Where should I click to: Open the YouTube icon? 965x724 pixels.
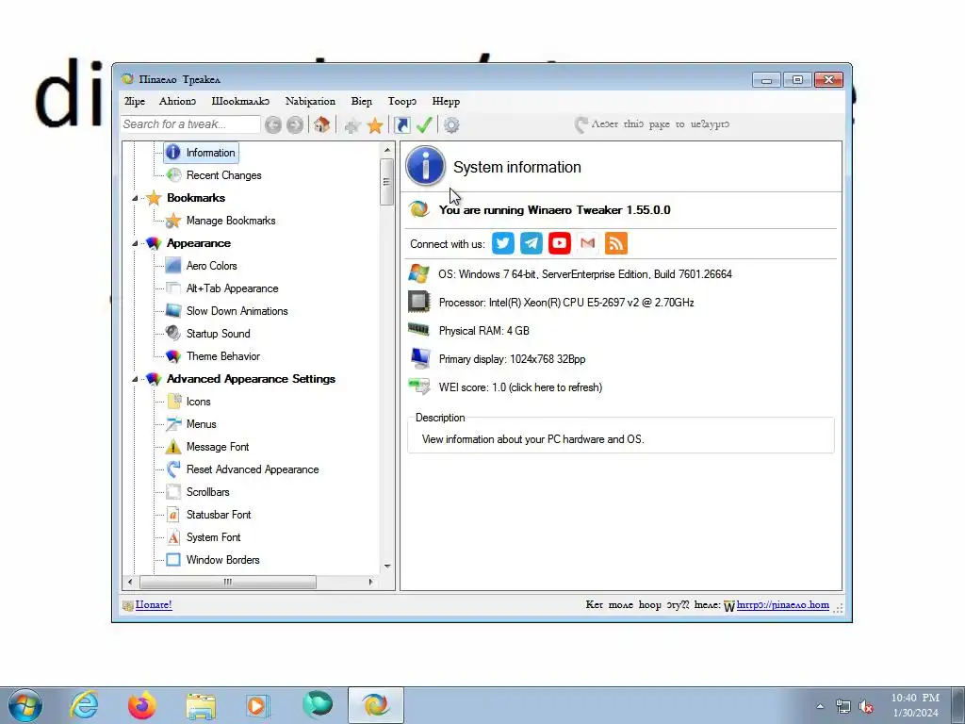click(x=560, y=243)
